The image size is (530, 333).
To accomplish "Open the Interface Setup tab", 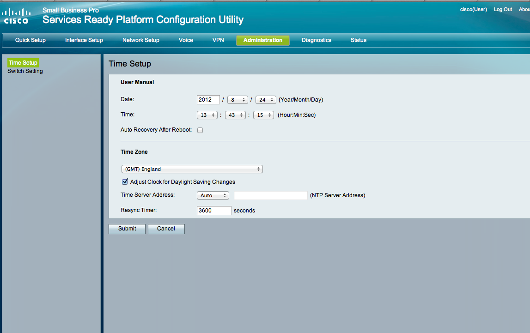I will tap(84, 40).
